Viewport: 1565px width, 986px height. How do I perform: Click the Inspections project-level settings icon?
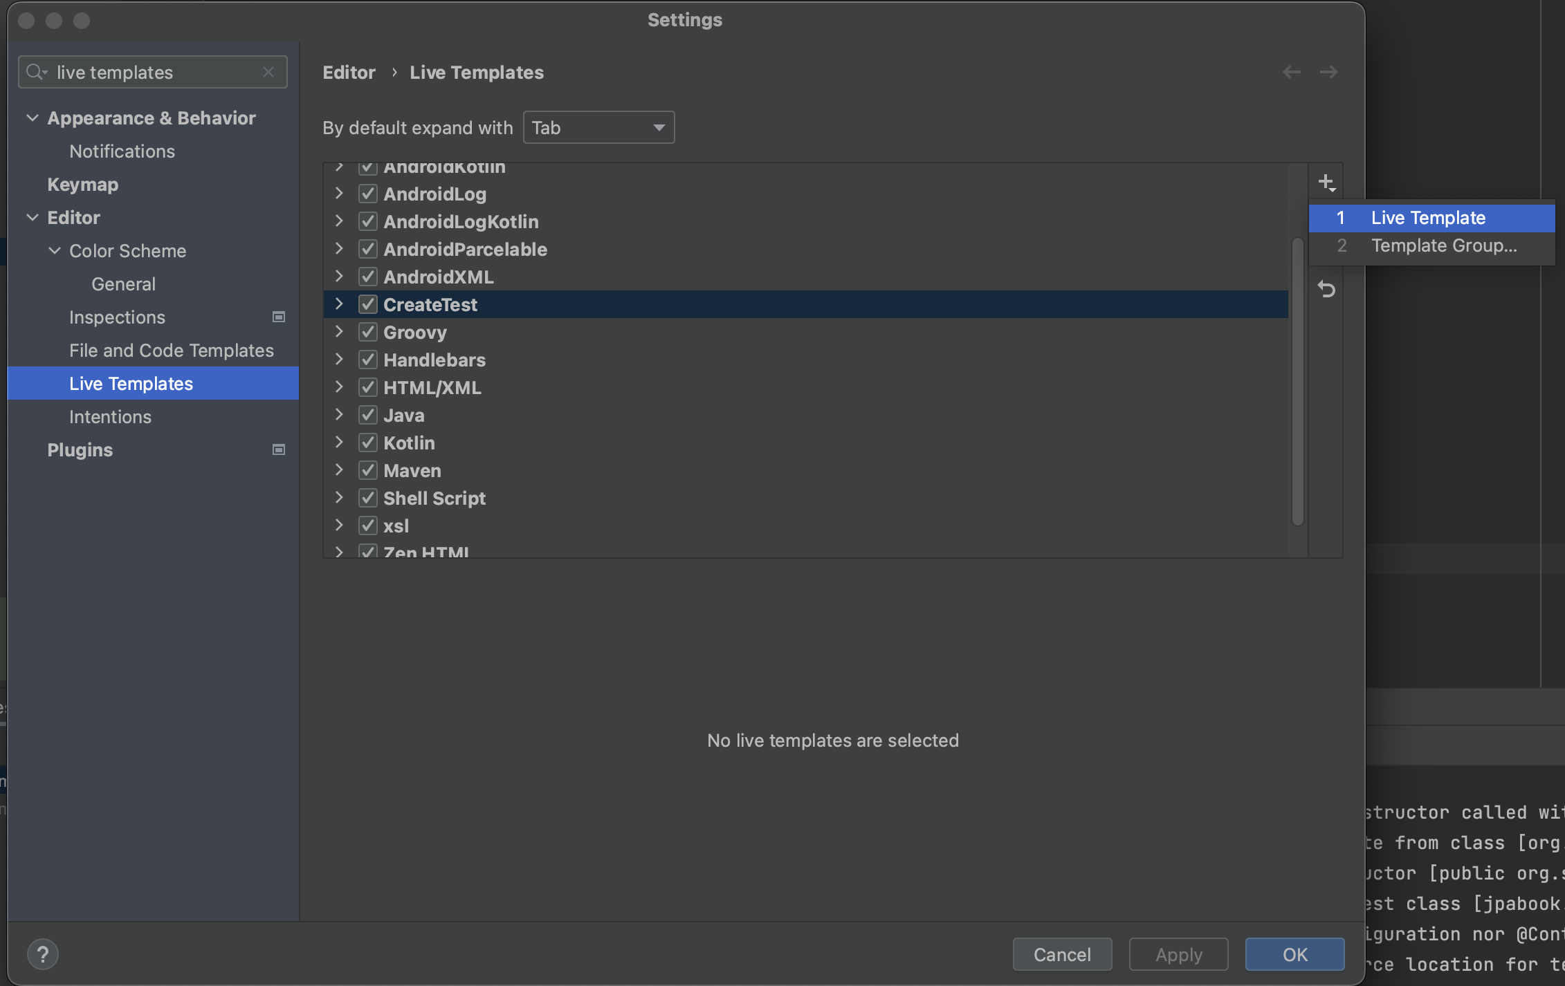pyautogui.click(x=279, y=317)
